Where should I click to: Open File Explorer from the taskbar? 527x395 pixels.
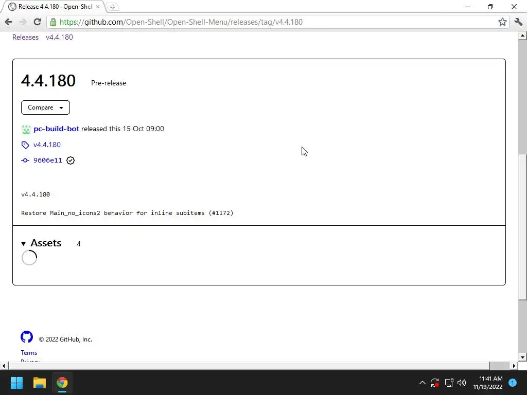39,383
